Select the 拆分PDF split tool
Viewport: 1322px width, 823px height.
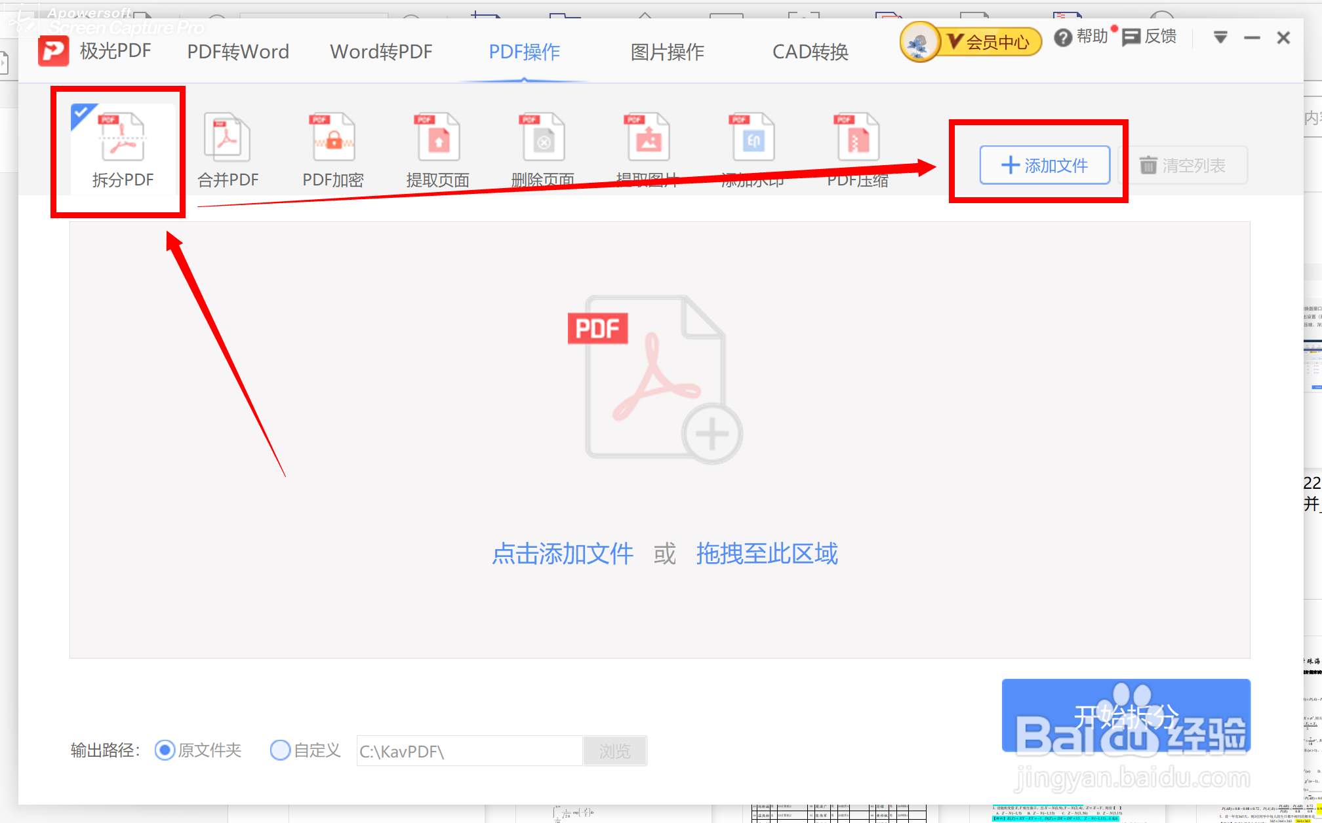click(123, 151)
